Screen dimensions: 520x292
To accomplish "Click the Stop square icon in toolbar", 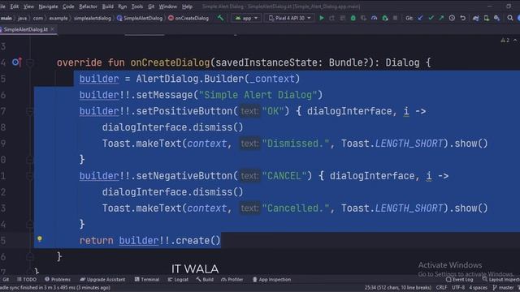I will point(395,18).
